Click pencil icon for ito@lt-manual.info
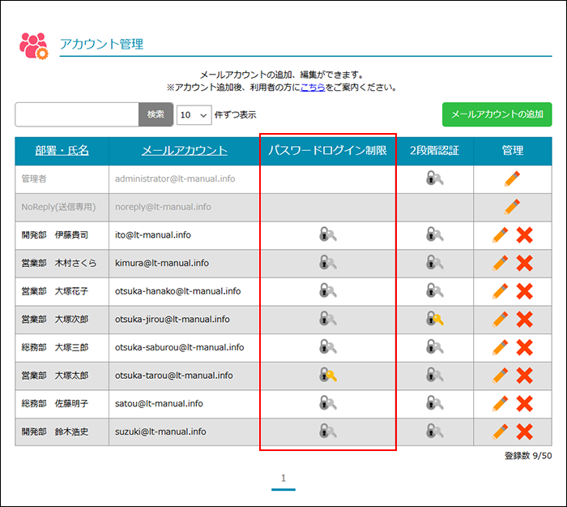 click(x=501, y=235)
